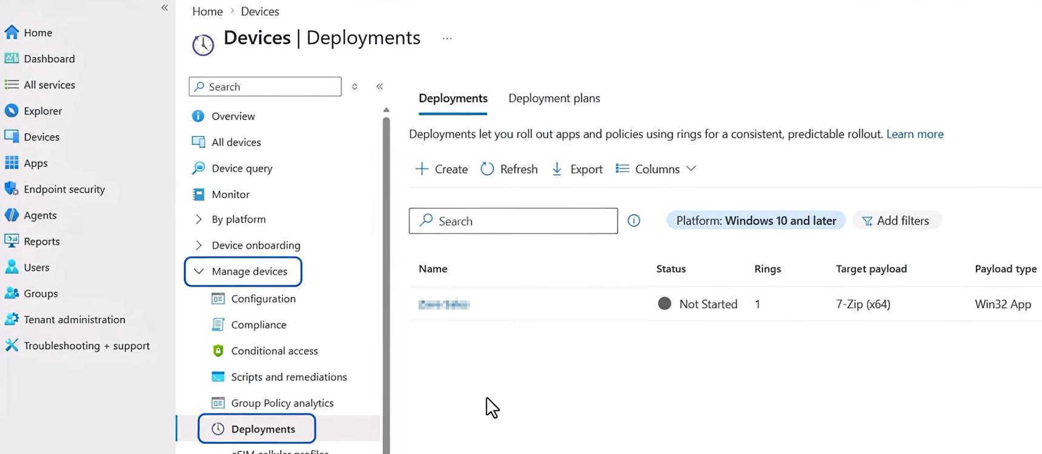The width and height of the screenshot is (1042, 454).
Task: Open Endpoint security shield icon
Action: (x=12, y=189)
